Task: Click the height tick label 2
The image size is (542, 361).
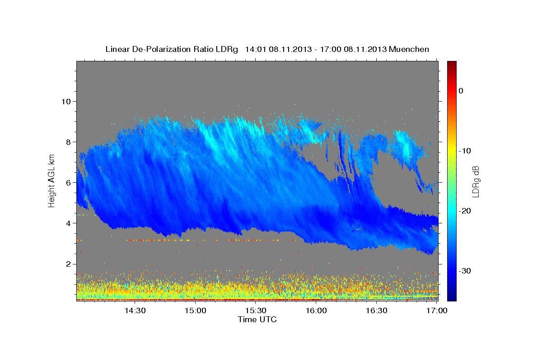Action: [68, 264]
